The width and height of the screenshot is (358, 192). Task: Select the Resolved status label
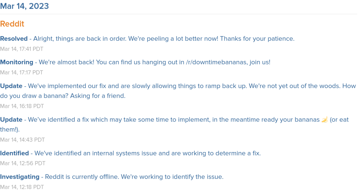pyautogui.click(x=14, y=39)
